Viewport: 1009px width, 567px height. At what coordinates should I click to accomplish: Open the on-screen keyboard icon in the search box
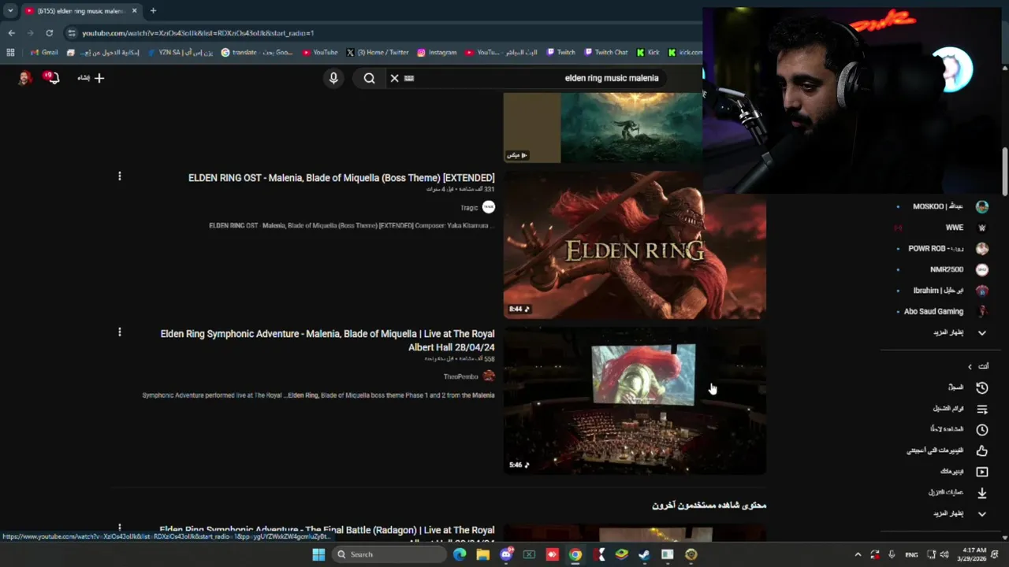point(409,78)
